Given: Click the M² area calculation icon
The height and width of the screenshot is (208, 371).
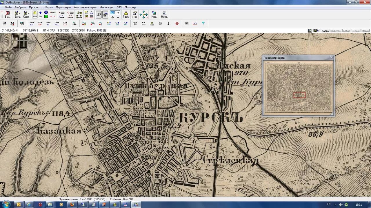Looking at the screenshot, I should 186,23.
